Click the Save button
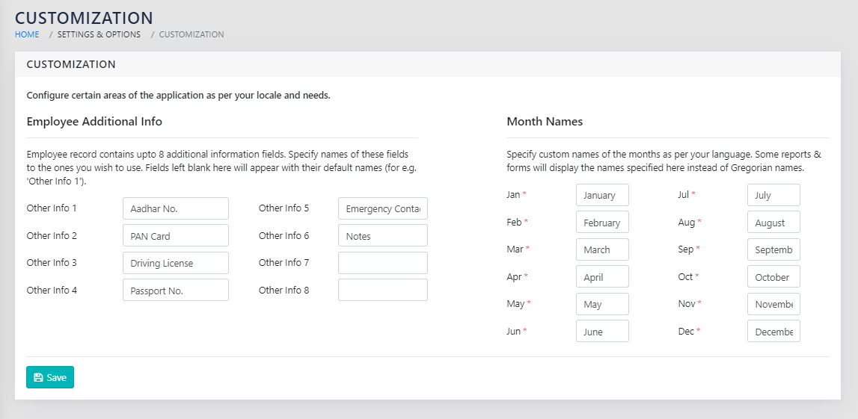 click(x=50, y=377)
